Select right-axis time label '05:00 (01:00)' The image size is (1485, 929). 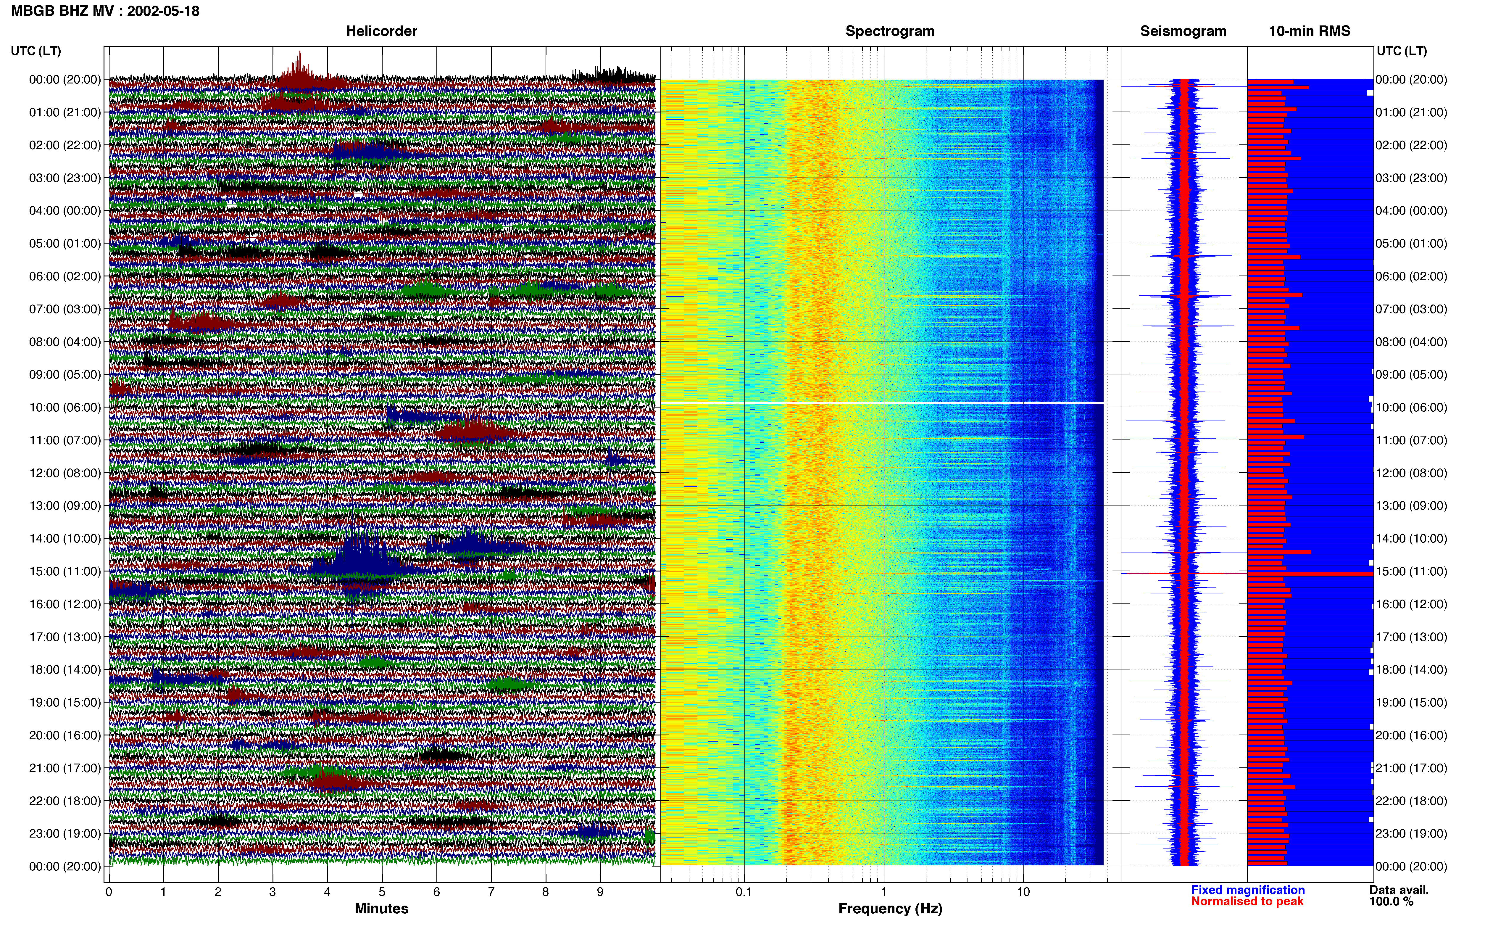click(x=1411, y=243)
